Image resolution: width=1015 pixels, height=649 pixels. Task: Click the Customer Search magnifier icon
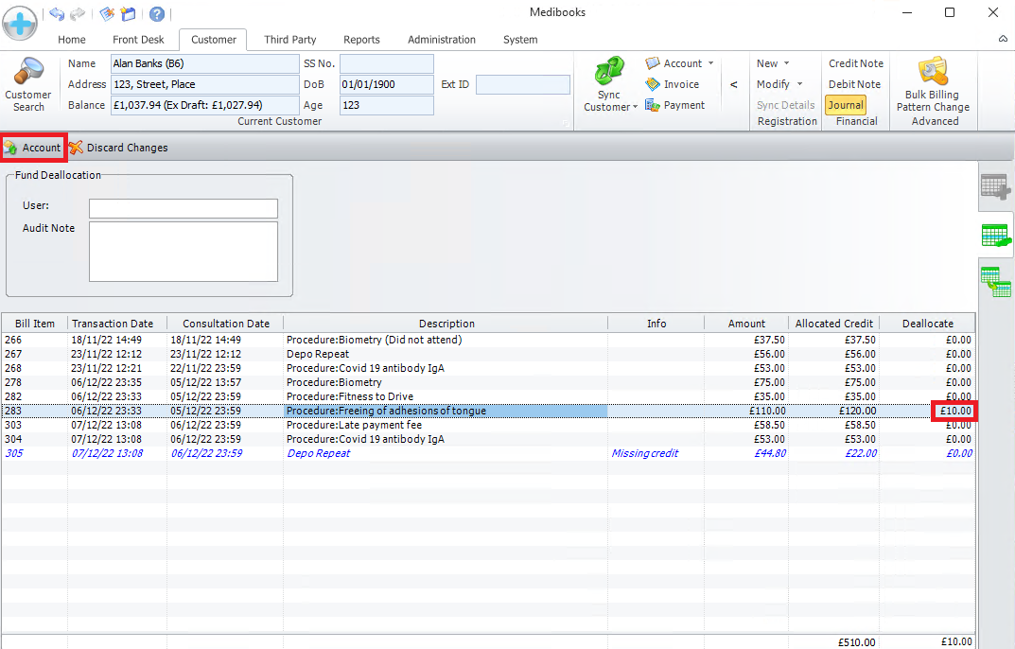(x=28, y=74)
